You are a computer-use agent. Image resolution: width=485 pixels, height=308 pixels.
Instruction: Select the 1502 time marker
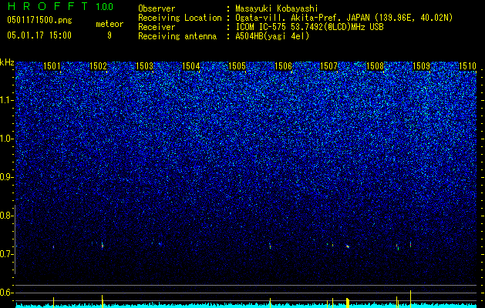pos(98,66)
